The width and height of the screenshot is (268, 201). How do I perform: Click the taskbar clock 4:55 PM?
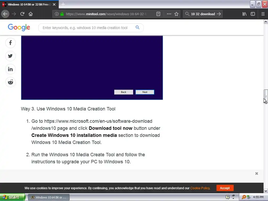click(x=258, y=197)
